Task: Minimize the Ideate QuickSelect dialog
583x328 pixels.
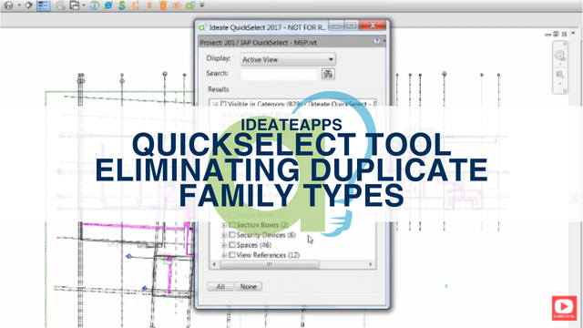Action: pyautogui.click(x=336, y=26)
